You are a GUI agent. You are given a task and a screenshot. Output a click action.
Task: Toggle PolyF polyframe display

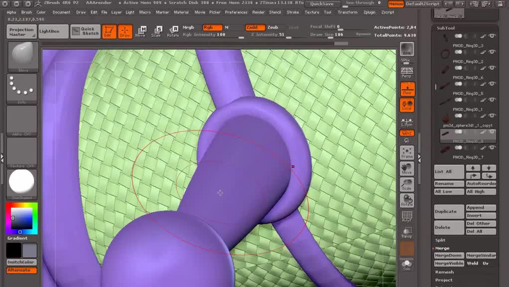pyautogui.click(x=407, y=217)
